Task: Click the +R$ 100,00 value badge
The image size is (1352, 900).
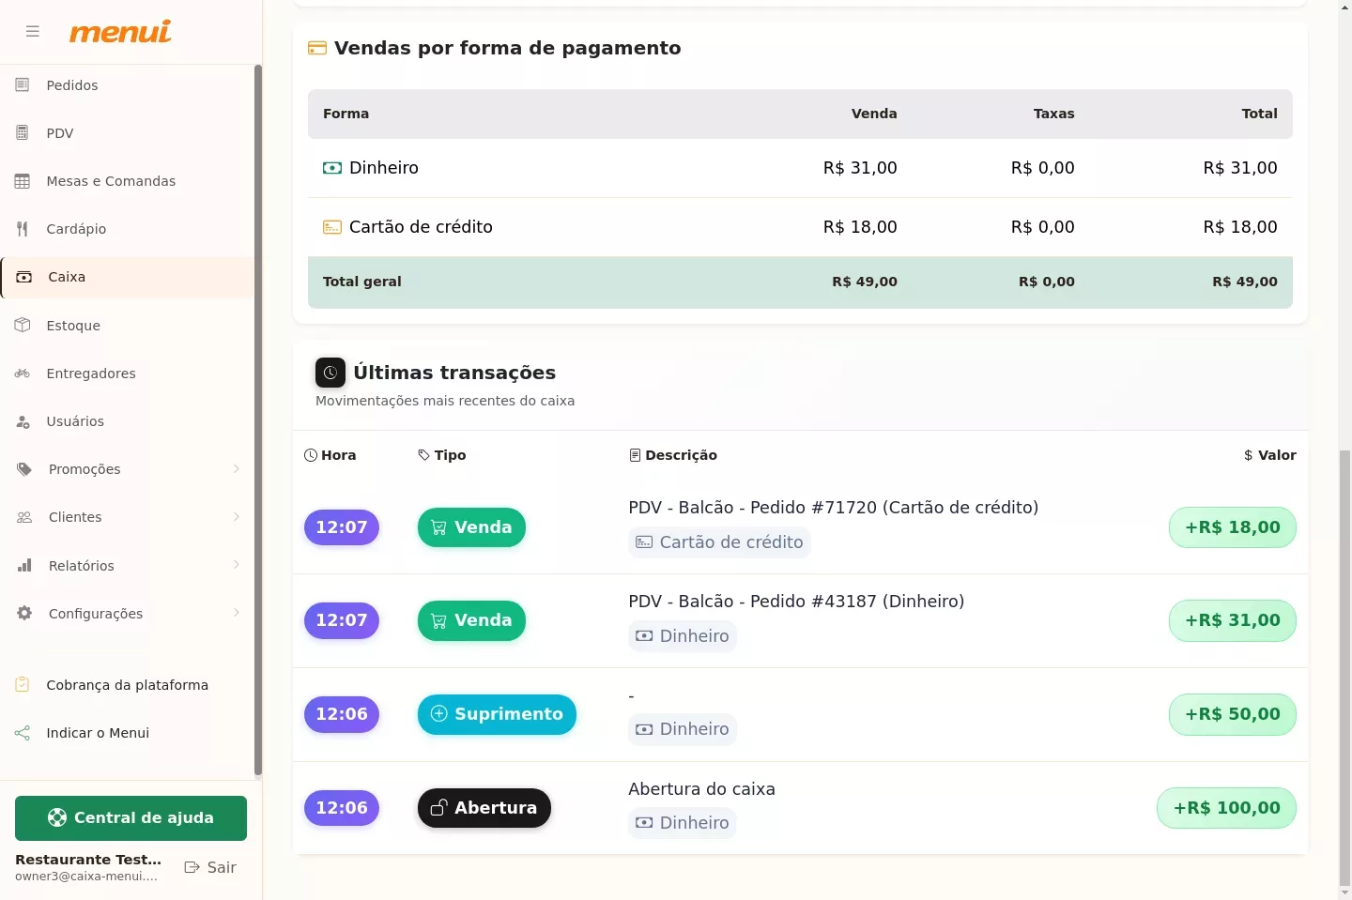Action: 1226,808
